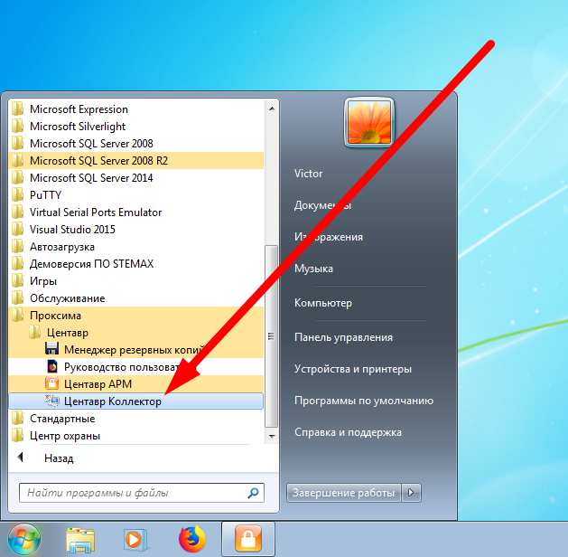Open Руководство пользователя document
This screenshot has height=557, width=568.
coord(135,367)
